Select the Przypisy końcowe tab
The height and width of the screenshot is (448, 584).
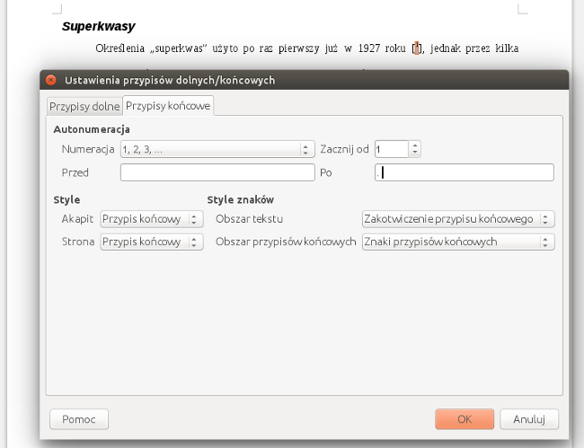(168, 106)
